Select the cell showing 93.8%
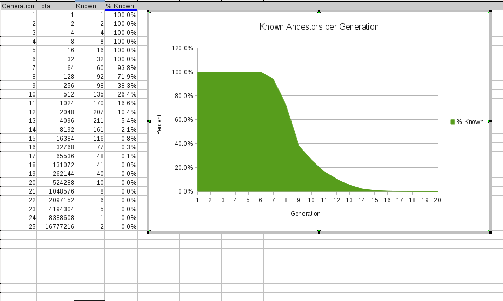Image resolution: width=503 pixels, height=301 pixels. tap(121, 68)
